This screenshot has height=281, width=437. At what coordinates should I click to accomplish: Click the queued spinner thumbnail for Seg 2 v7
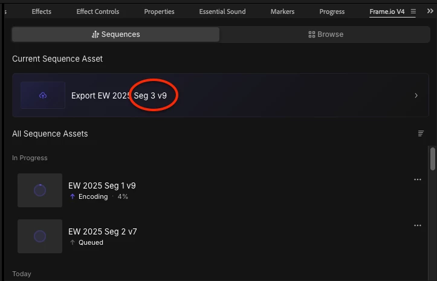pos(40,236)
